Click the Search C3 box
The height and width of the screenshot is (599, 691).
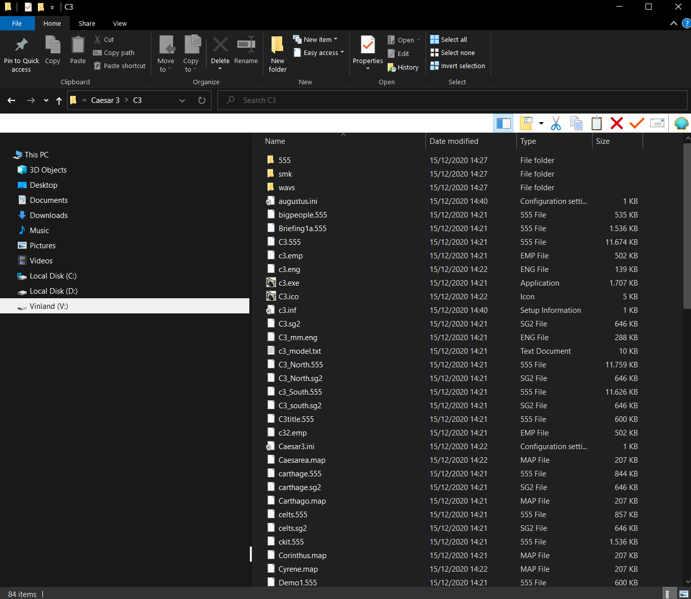tap(453, 100)
